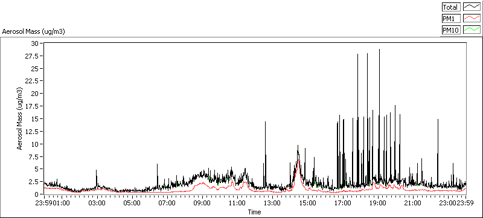Click the PM1 plot legend label
Screen dimensions: 483x218
click(x=451, y=19)
